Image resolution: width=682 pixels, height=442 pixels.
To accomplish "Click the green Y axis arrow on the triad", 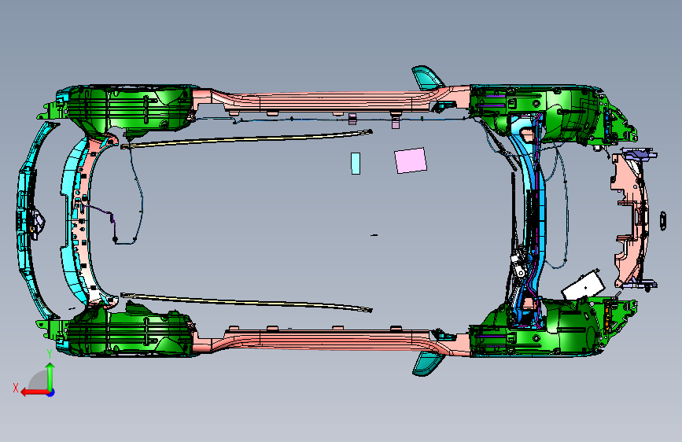I will pyautogui.click(x=50, y=376).
